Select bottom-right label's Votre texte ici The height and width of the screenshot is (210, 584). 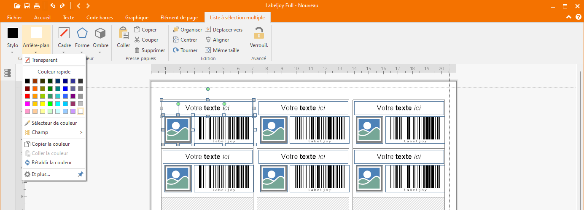click(399, 157)
